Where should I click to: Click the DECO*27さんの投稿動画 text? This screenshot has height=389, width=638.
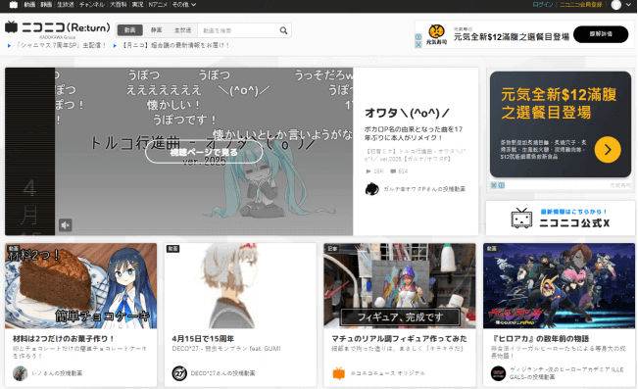223,373
